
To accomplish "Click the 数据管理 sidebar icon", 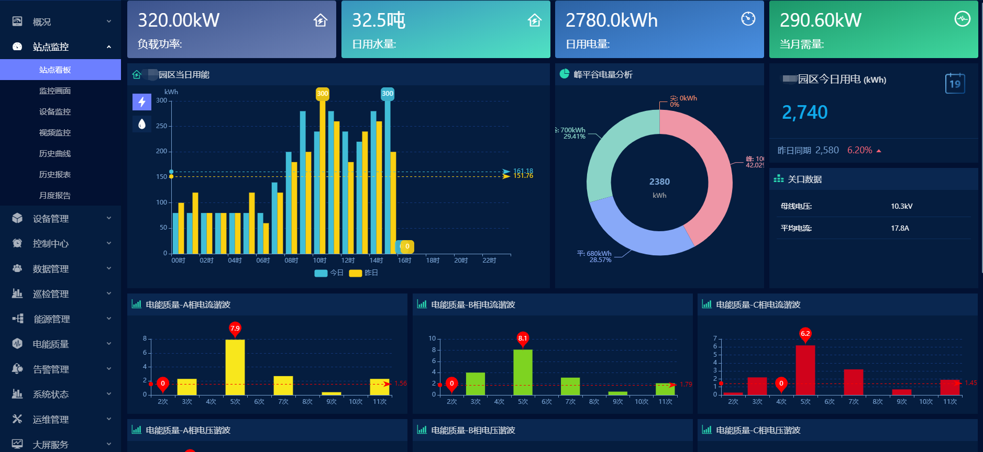I will click(17, 268).
